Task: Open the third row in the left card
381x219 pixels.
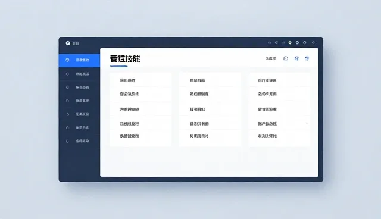Action: 140,109
